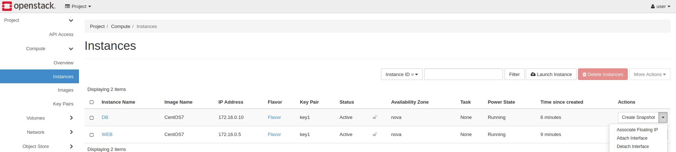Click the filter text input field
Image resolution: width=676 pixels, height=152 pixels.
click(x=463, y=74)
